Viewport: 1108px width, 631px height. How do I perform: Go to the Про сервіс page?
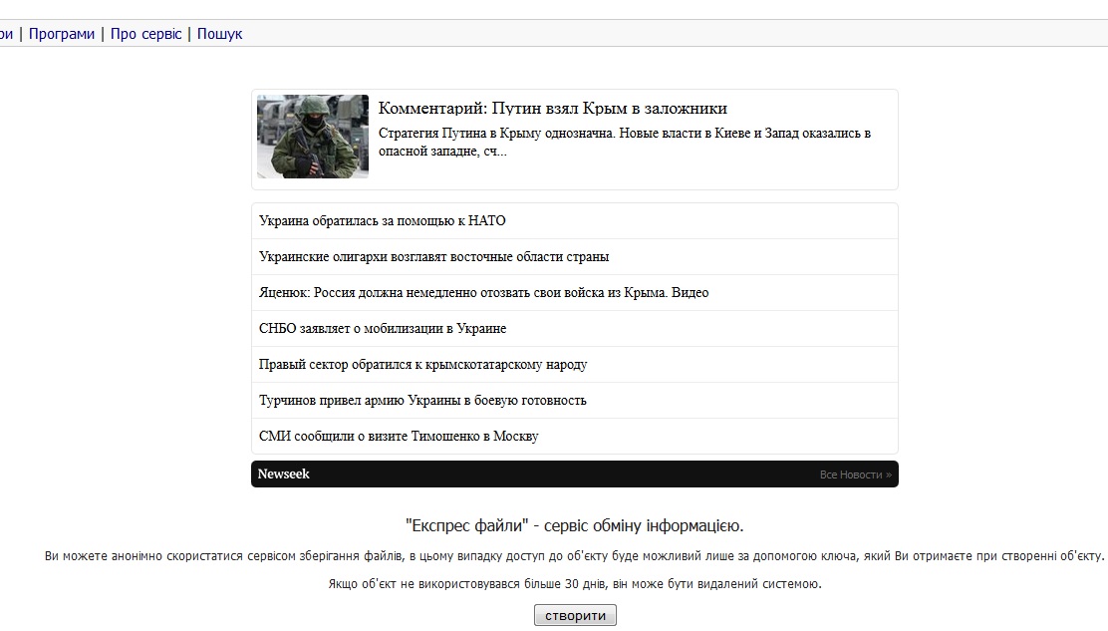(x=146, y=34)
